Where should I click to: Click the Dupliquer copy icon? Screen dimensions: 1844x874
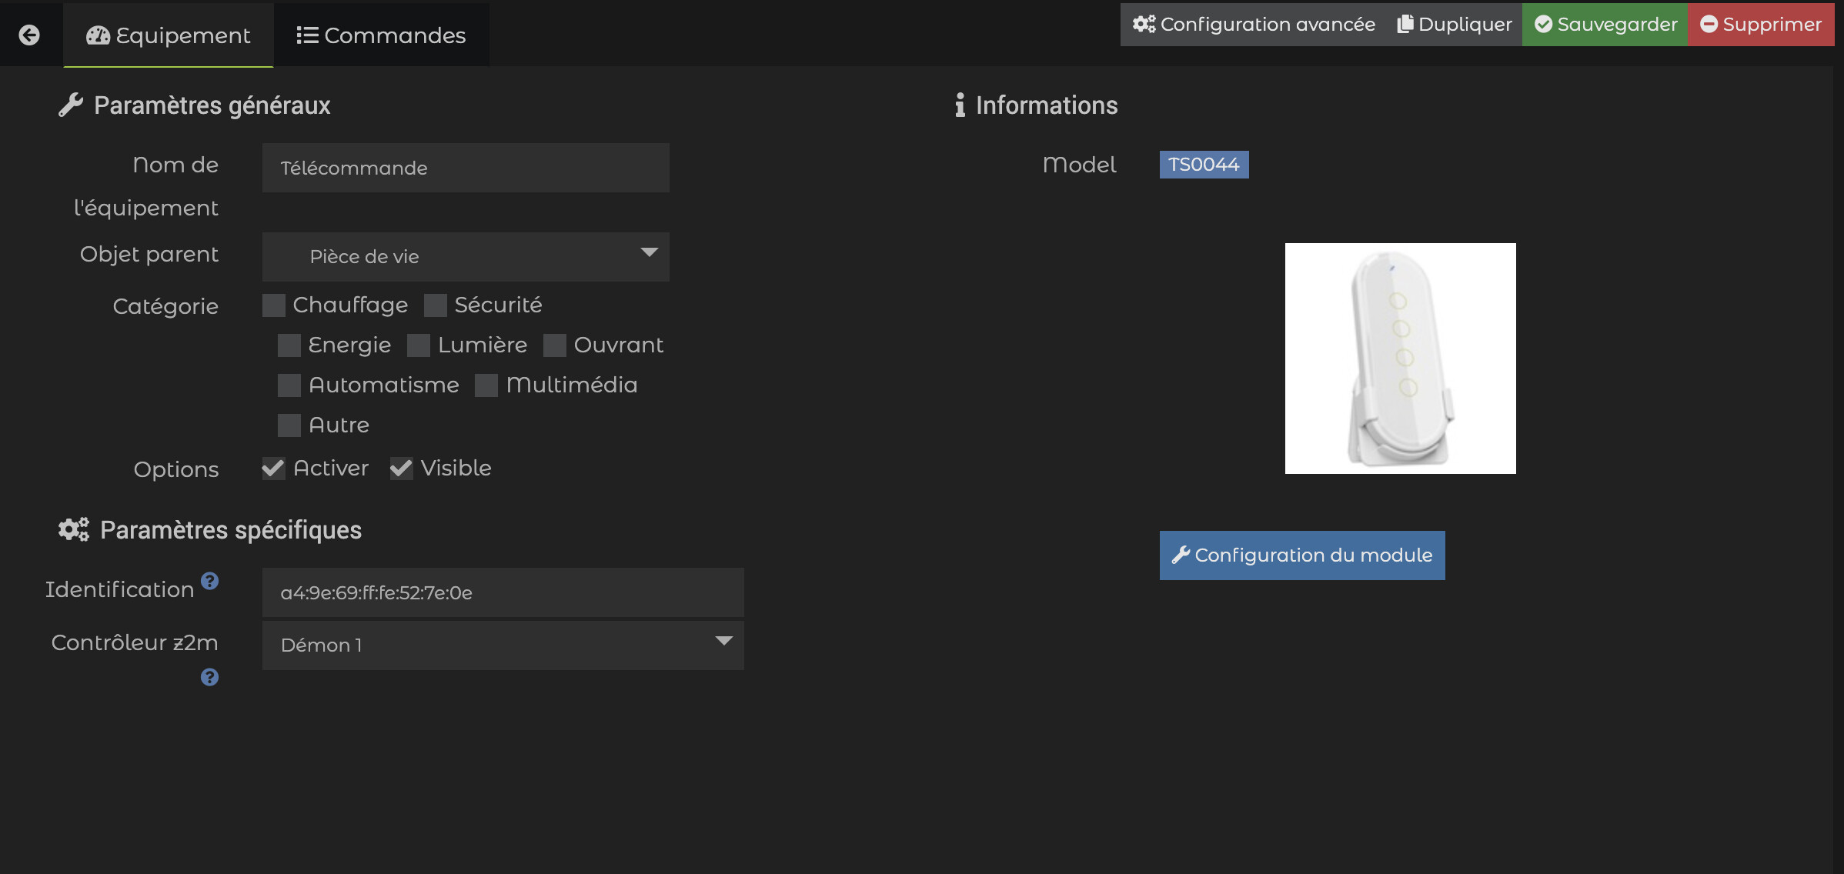tap(1405, 24)
